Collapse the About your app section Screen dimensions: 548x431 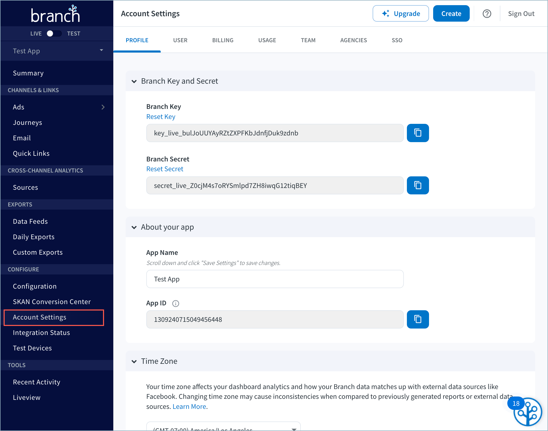coord(134,227)
